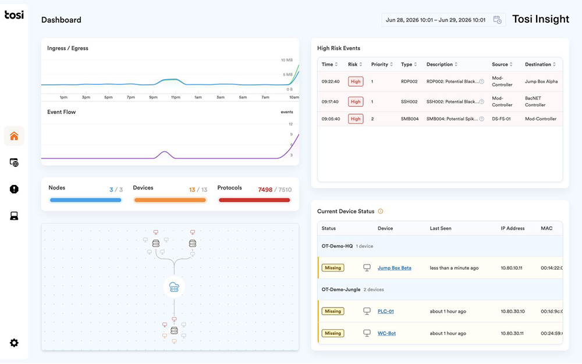Click the help icon beside the SSH002 description
This screenshot has width=582, height=364.
pyautogui.click(x=482, y=102)
